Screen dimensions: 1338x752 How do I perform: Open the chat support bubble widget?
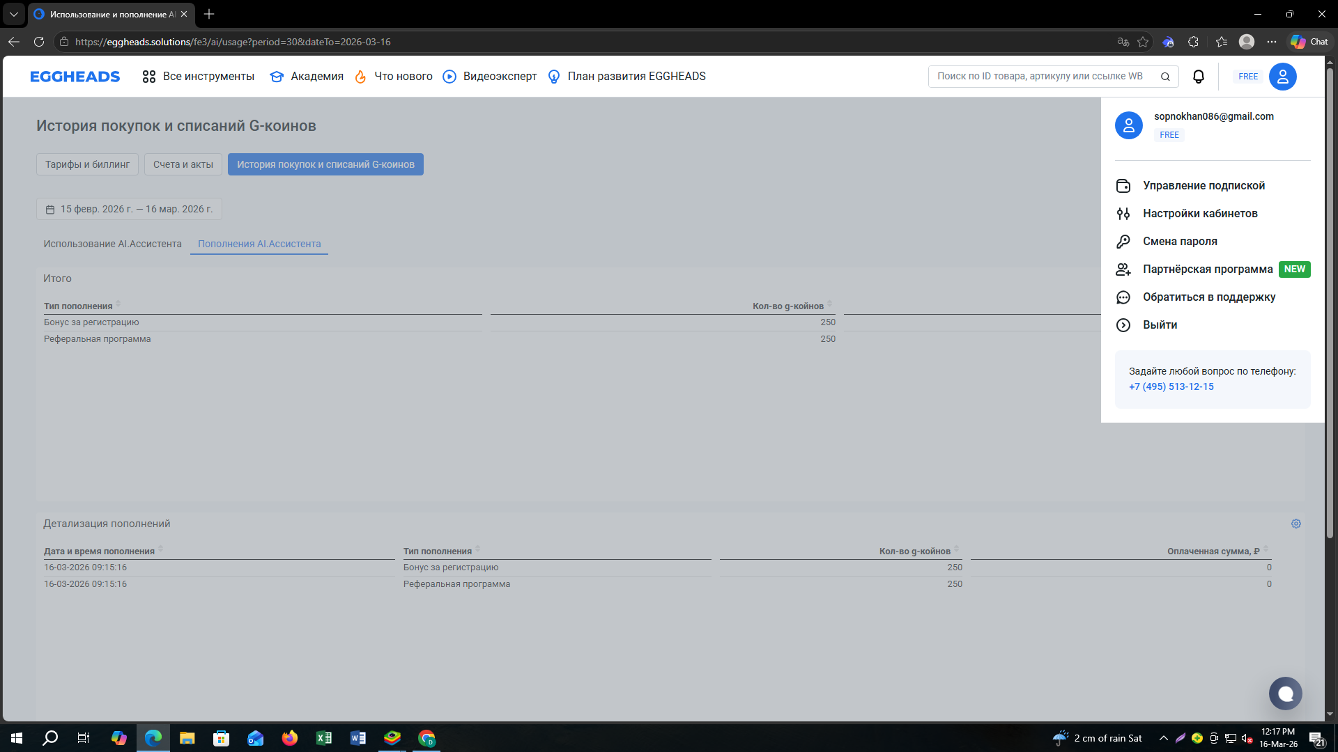1285,694
